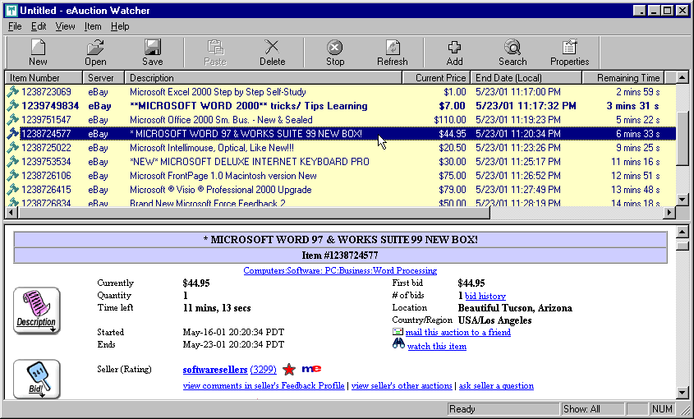Open Properties from the toolbar
Viewport: 694px width, 419px height.
569,53
